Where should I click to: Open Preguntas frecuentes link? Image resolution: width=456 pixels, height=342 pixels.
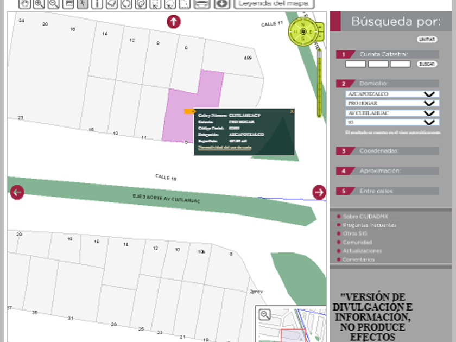pos(369,225)
